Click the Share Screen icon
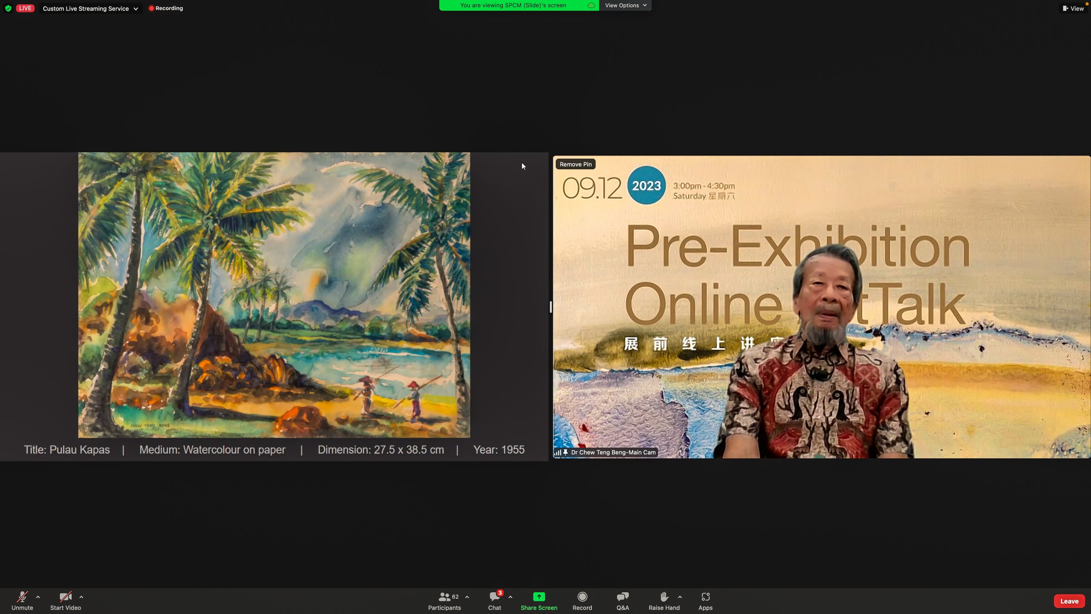 [x=539, y=597]
